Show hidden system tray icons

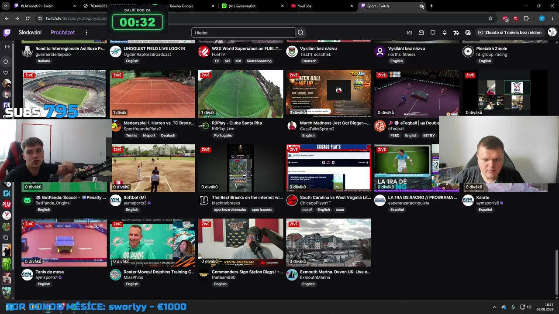point(494,307)
